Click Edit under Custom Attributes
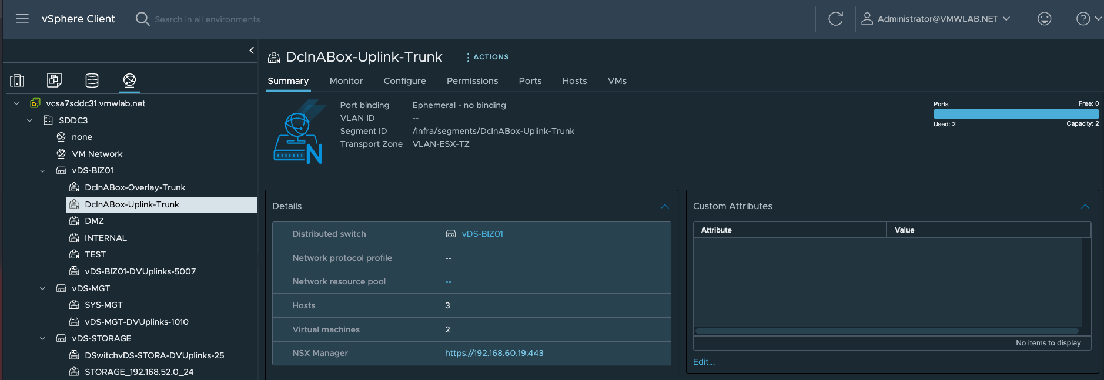 click(x=704, y=362)
